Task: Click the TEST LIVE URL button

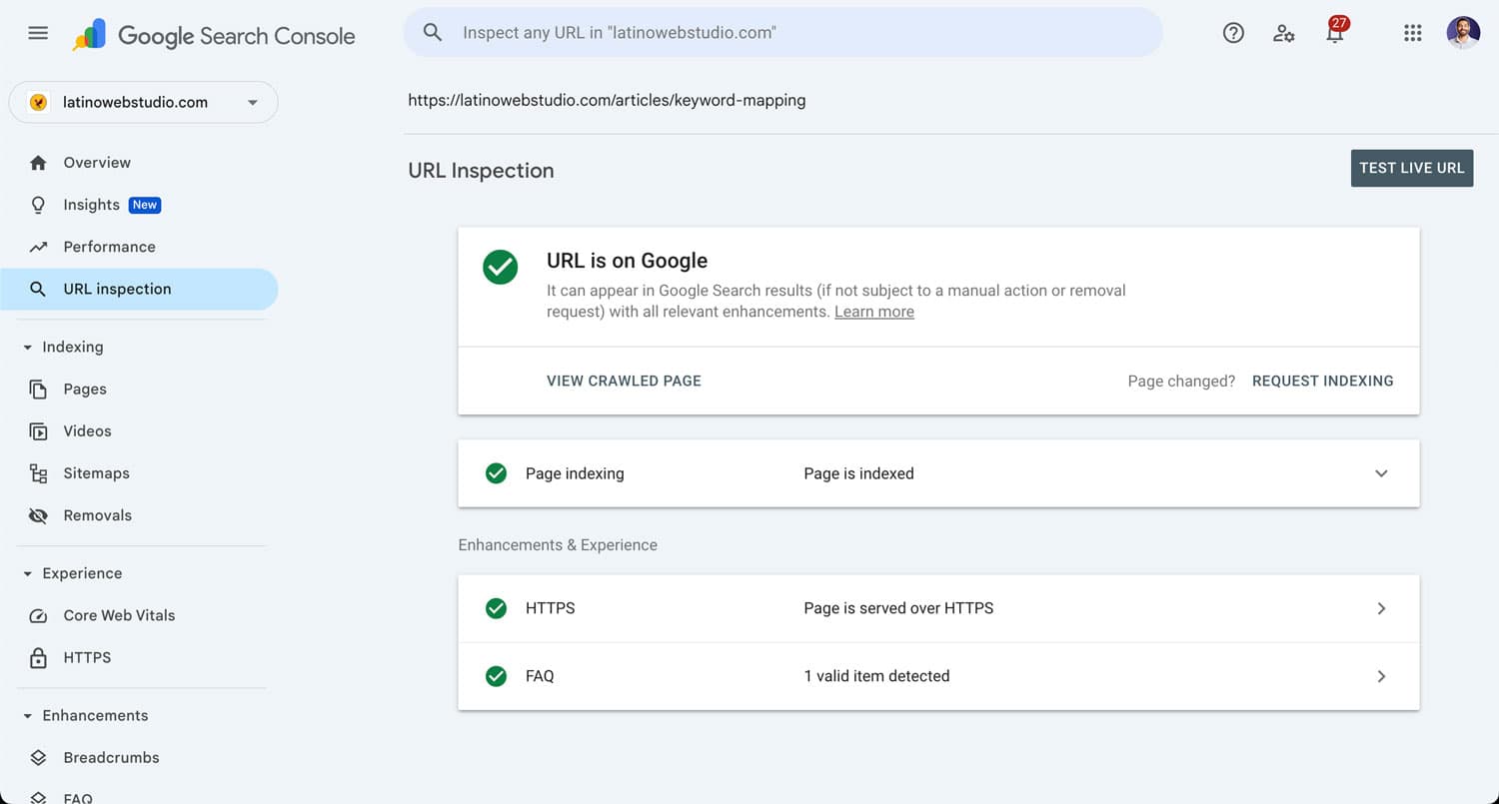Action: pos(1412,168)
